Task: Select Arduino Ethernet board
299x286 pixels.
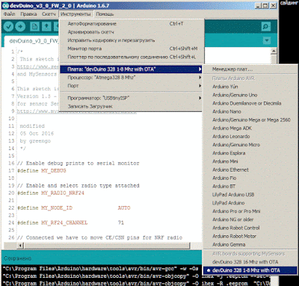Action: pyautogui.click(x=250, y=170)
